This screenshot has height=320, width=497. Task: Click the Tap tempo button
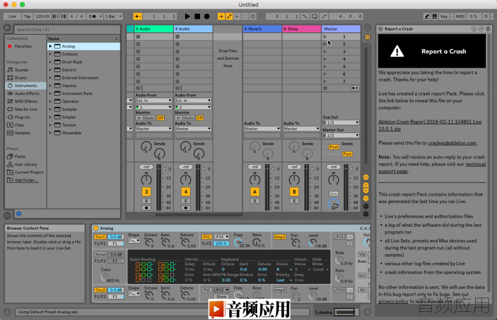point(27,16)
